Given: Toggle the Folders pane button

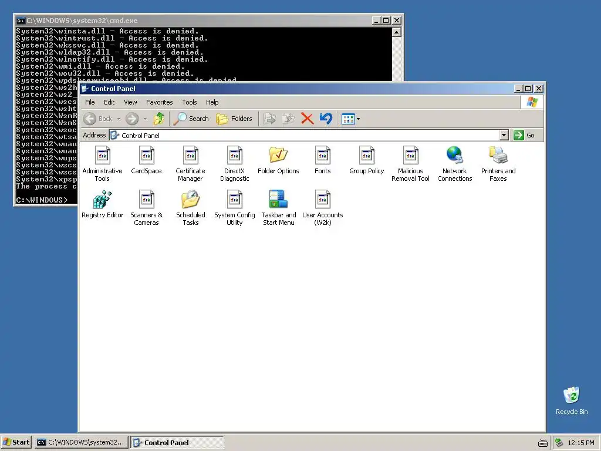Looking at the screenshot, I should pyautogui.click(x=234, y=119).
